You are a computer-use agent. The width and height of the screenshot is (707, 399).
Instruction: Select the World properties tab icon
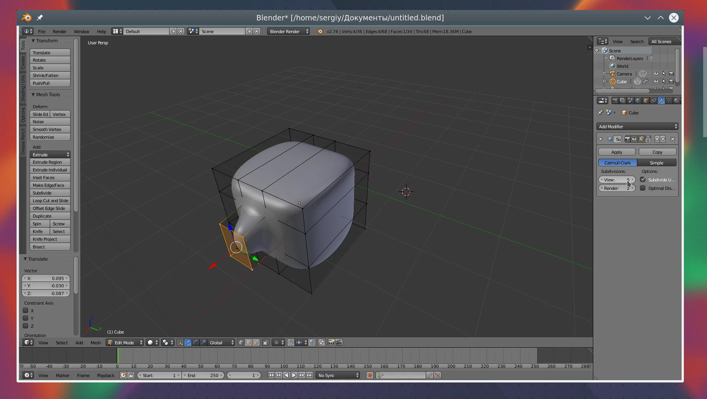tap(638, 101)
